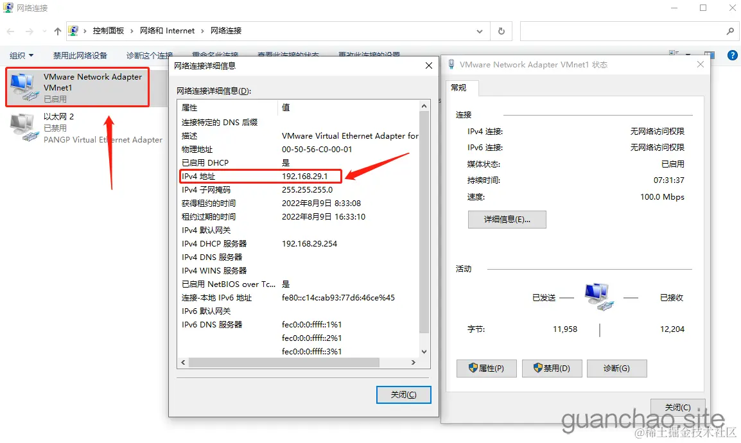Image resolution: width=741 pixels, height=443 pixels.
Task: Click the vertical scrollbar thumb in details
Action: 424,222
